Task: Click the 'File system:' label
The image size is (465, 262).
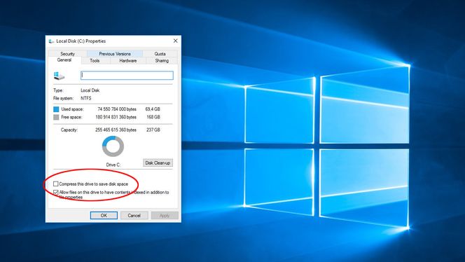Action: [x=64, y=98]
